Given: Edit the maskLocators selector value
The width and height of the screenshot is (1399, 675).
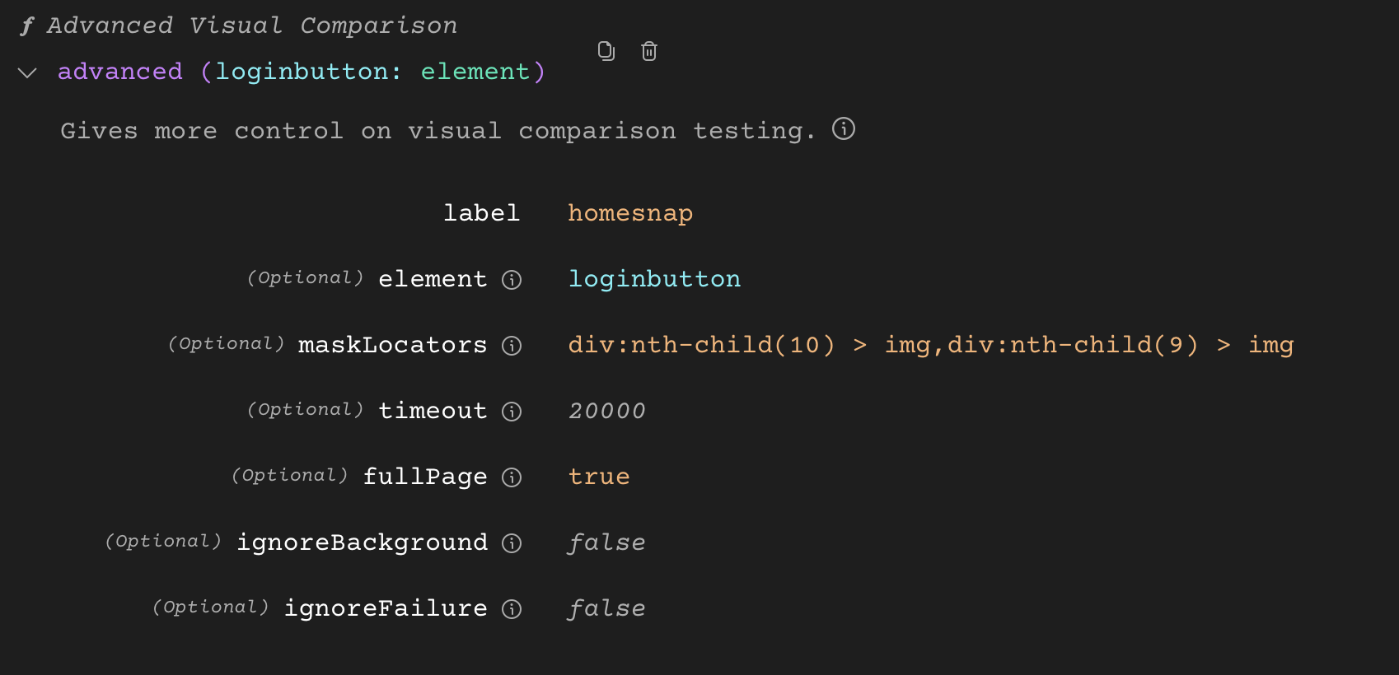Looking at the screenshot, I should (930, 345).
